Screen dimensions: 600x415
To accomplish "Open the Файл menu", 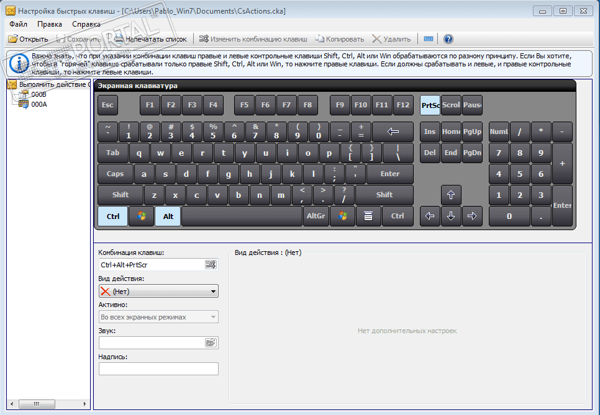I will click(19, 24).
